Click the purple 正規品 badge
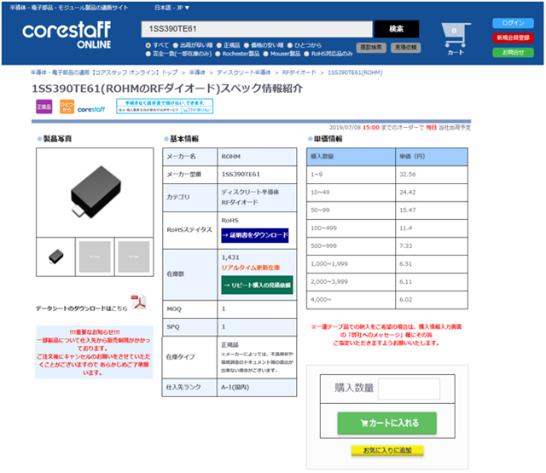Screen dimensions: 546x473 coord(44,107)
